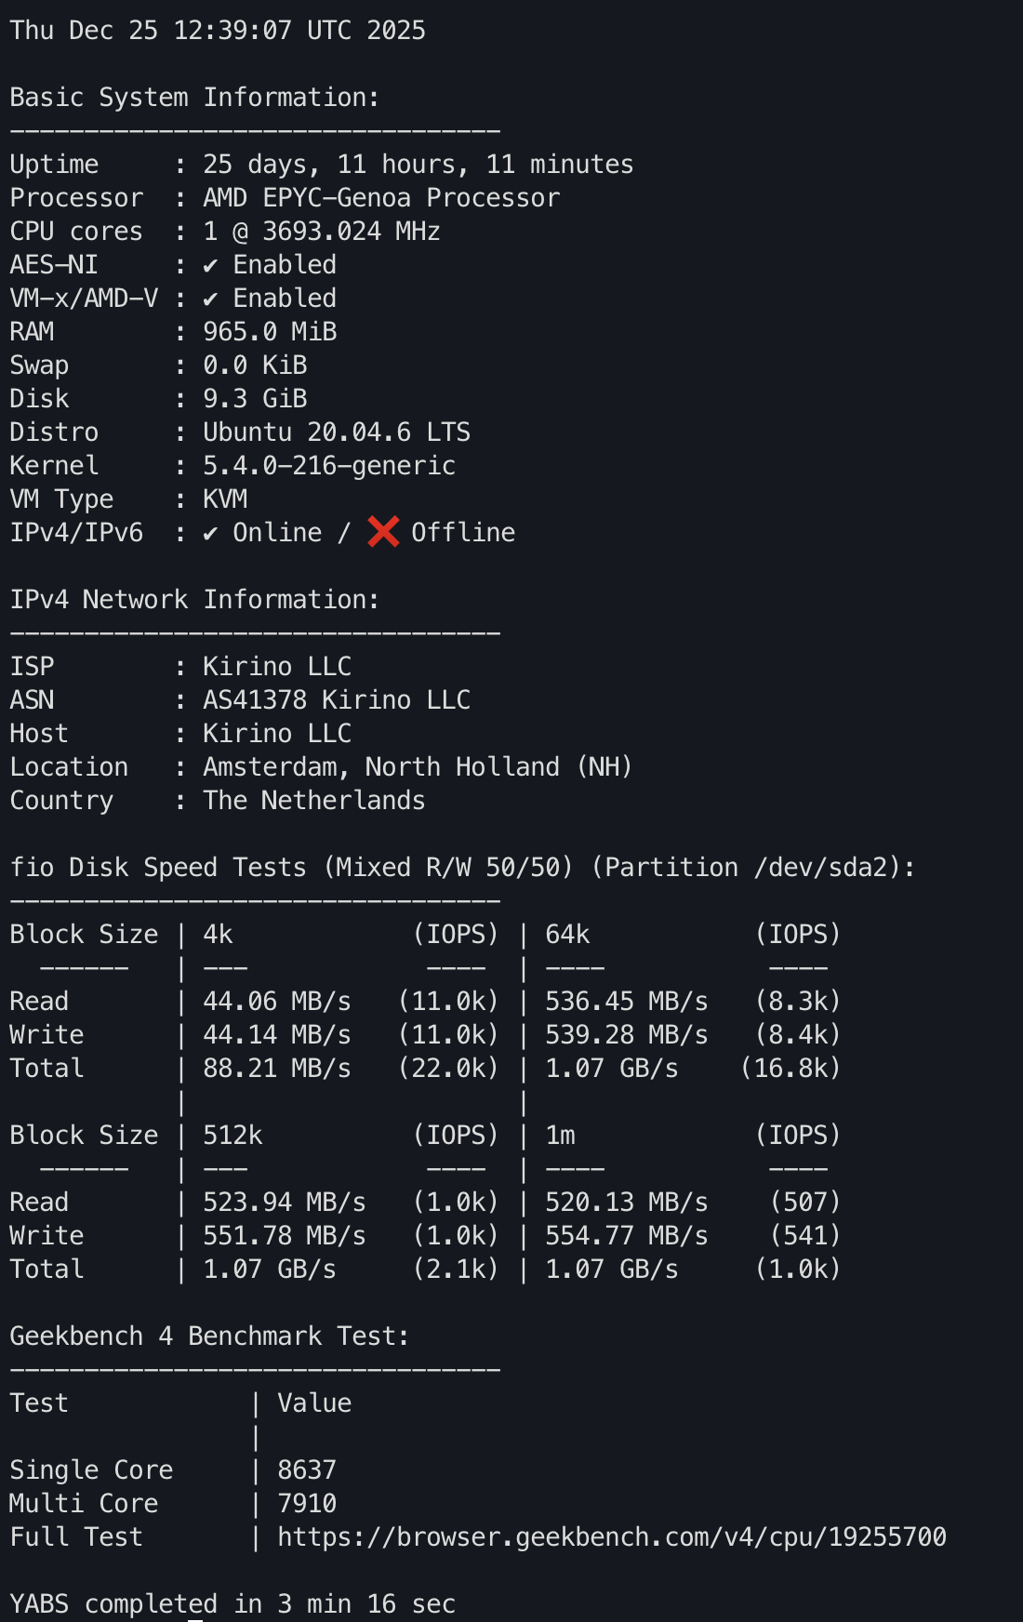Click the AS41378 Kirino LLC ASN value
This screenshot has width=1023, height=1622.
click(336, 699)
